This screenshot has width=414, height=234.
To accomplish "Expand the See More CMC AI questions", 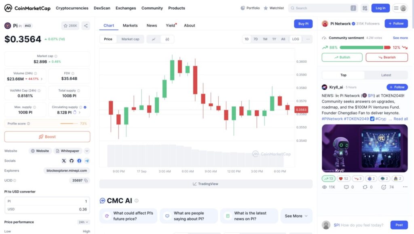I will point(296,216).
